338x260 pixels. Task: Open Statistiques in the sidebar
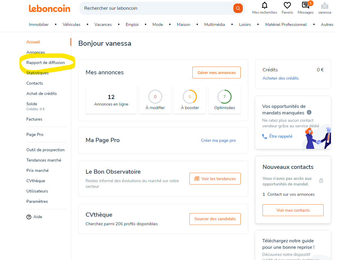click(37, 73)
